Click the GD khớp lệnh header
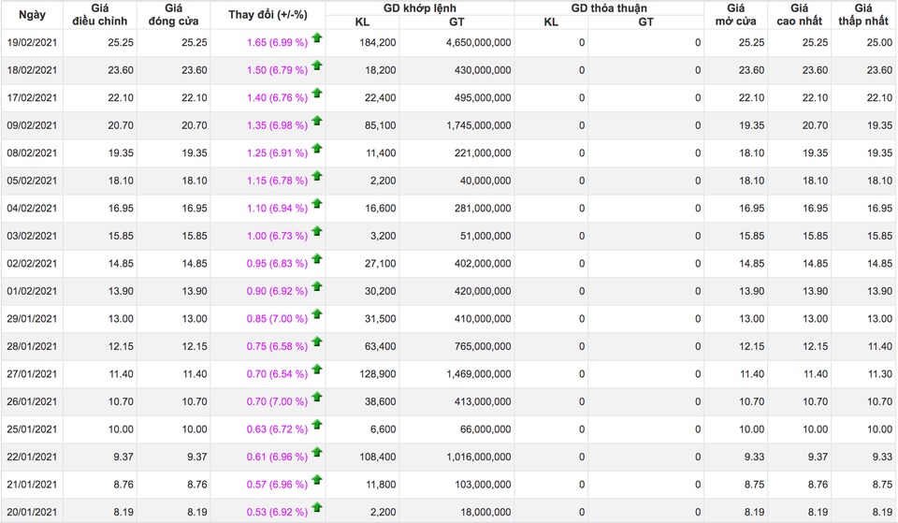Screen dimensions: 898x523 tap(420, 8)
